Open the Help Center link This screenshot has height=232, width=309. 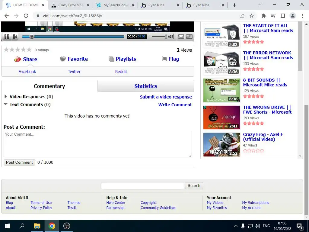[x=116, y=203]
